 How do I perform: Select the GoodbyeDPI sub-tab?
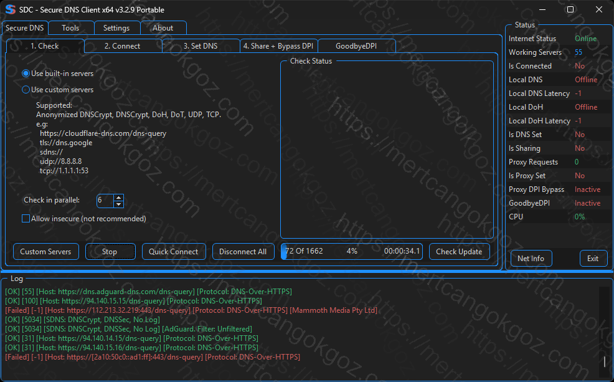pos(356,46)
